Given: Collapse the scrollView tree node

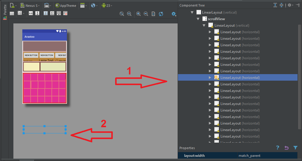Looking at the screenshot, I should 198,19.
